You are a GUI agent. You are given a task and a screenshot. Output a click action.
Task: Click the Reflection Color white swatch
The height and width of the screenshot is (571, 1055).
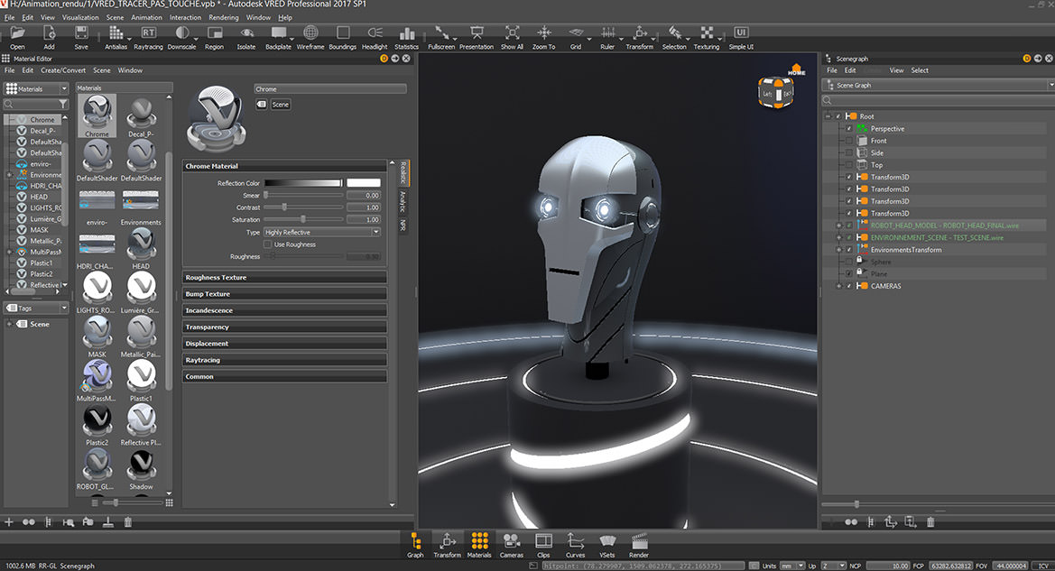coord(364,183)
